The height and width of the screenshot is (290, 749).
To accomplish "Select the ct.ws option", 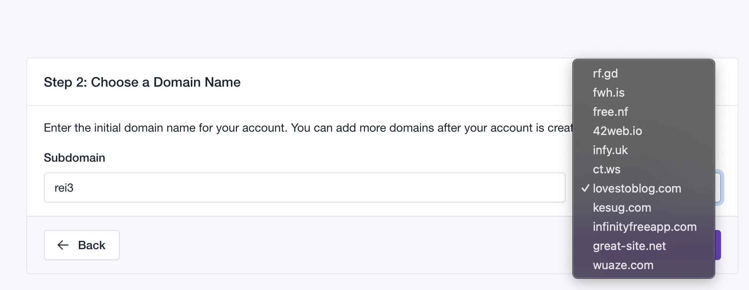I will [606, 169].
